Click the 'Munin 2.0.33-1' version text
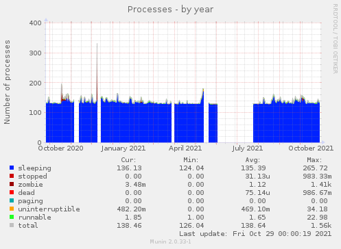 pyautogui.click(x=170, y=241)
